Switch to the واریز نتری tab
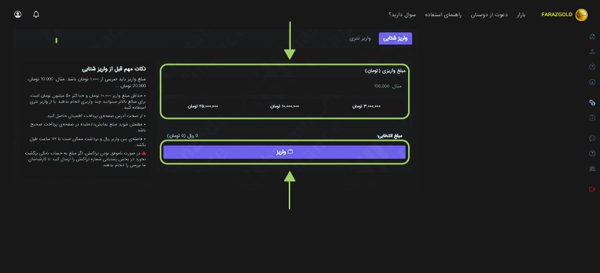This screenshot has height=273, width=600. click(360, 39)
